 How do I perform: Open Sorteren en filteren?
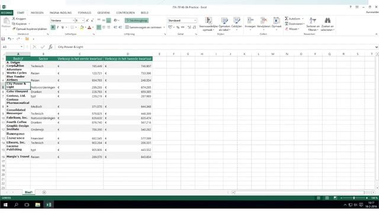point(313,24)
